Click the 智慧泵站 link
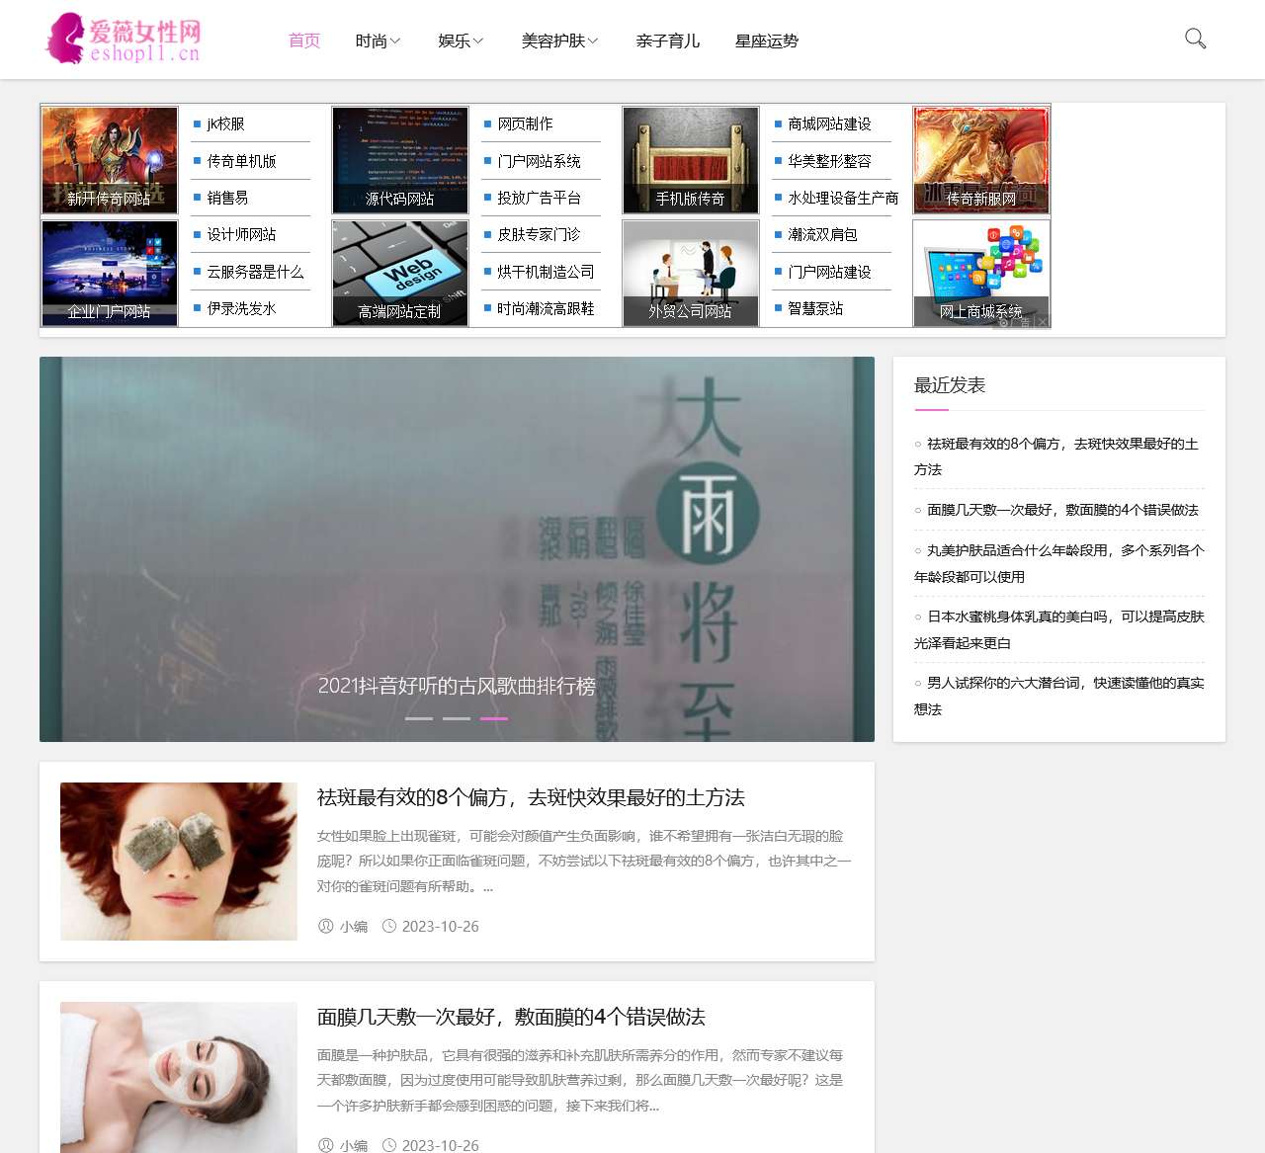The height and width of the screenshot is (1153, 1265). tap(815, 308)
